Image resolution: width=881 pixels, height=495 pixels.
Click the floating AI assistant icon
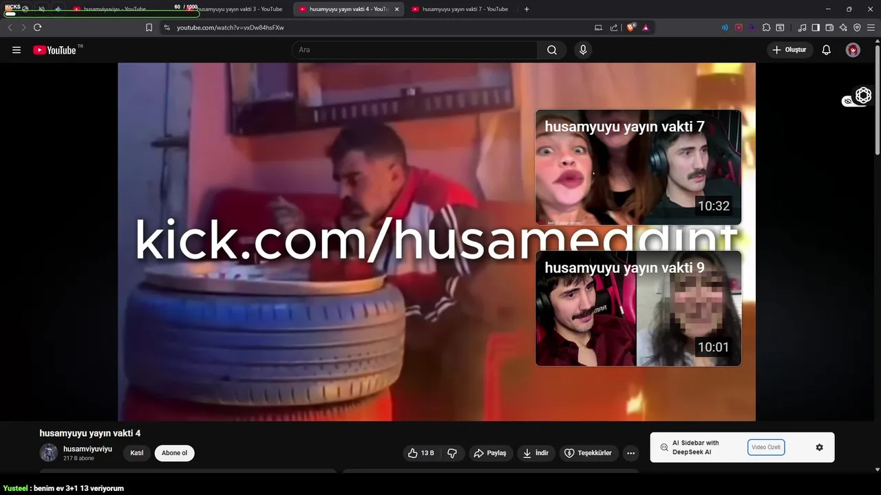tap(863, 96)
